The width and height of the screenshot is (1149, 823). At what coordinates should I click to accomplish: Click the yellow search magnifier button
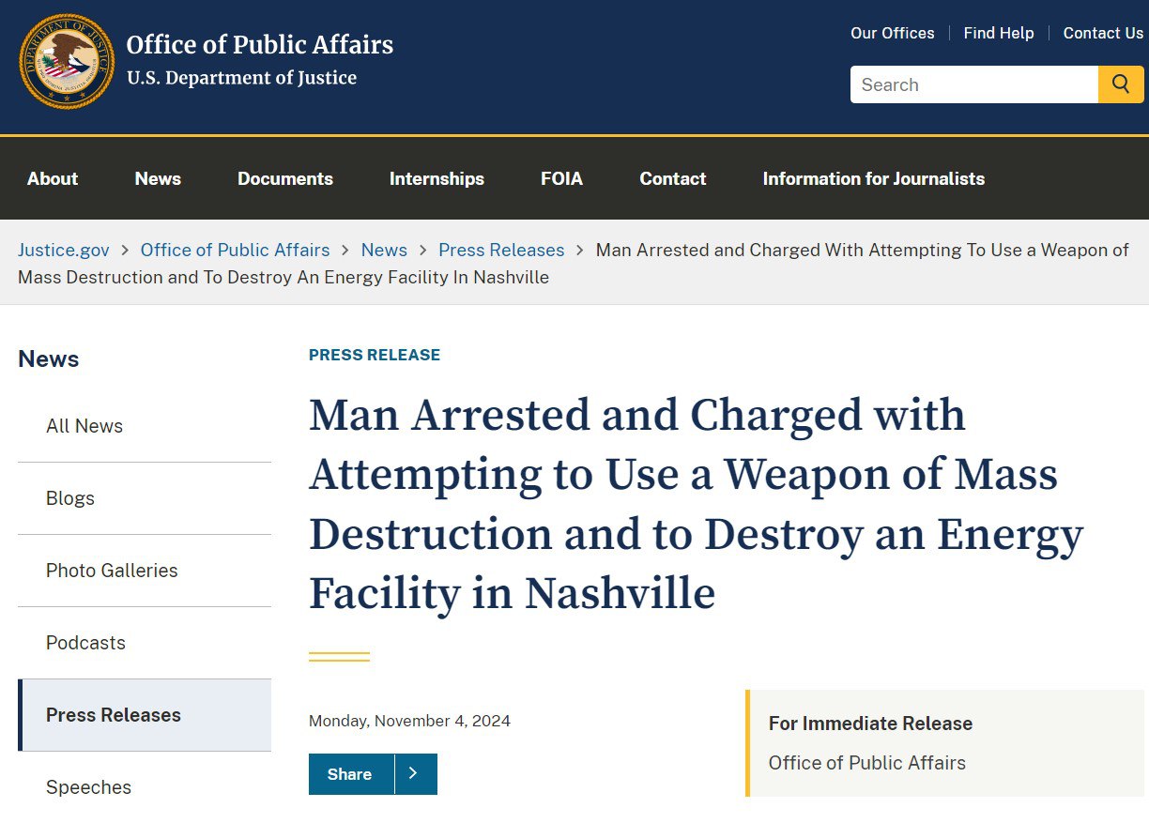1120,84
